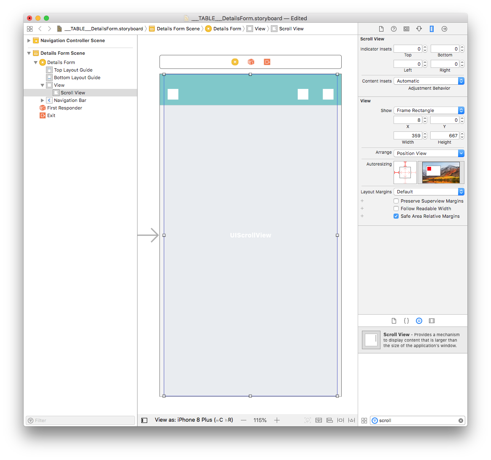
Task: Expand Navigation Controller Scene
Action: click(29, 40)
